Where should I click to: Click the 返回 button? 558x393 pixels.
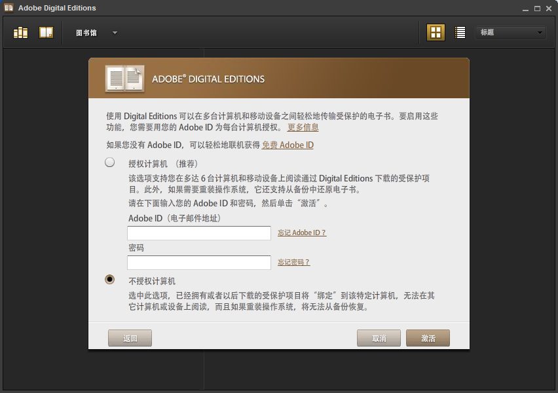129,338
